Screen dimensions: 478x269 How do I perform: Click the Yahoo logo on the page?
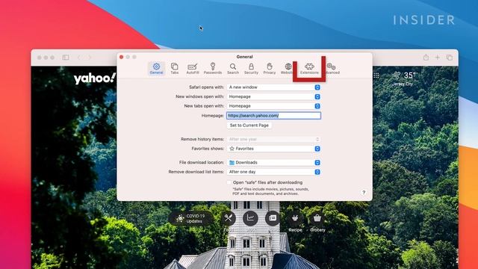point(95,78)
